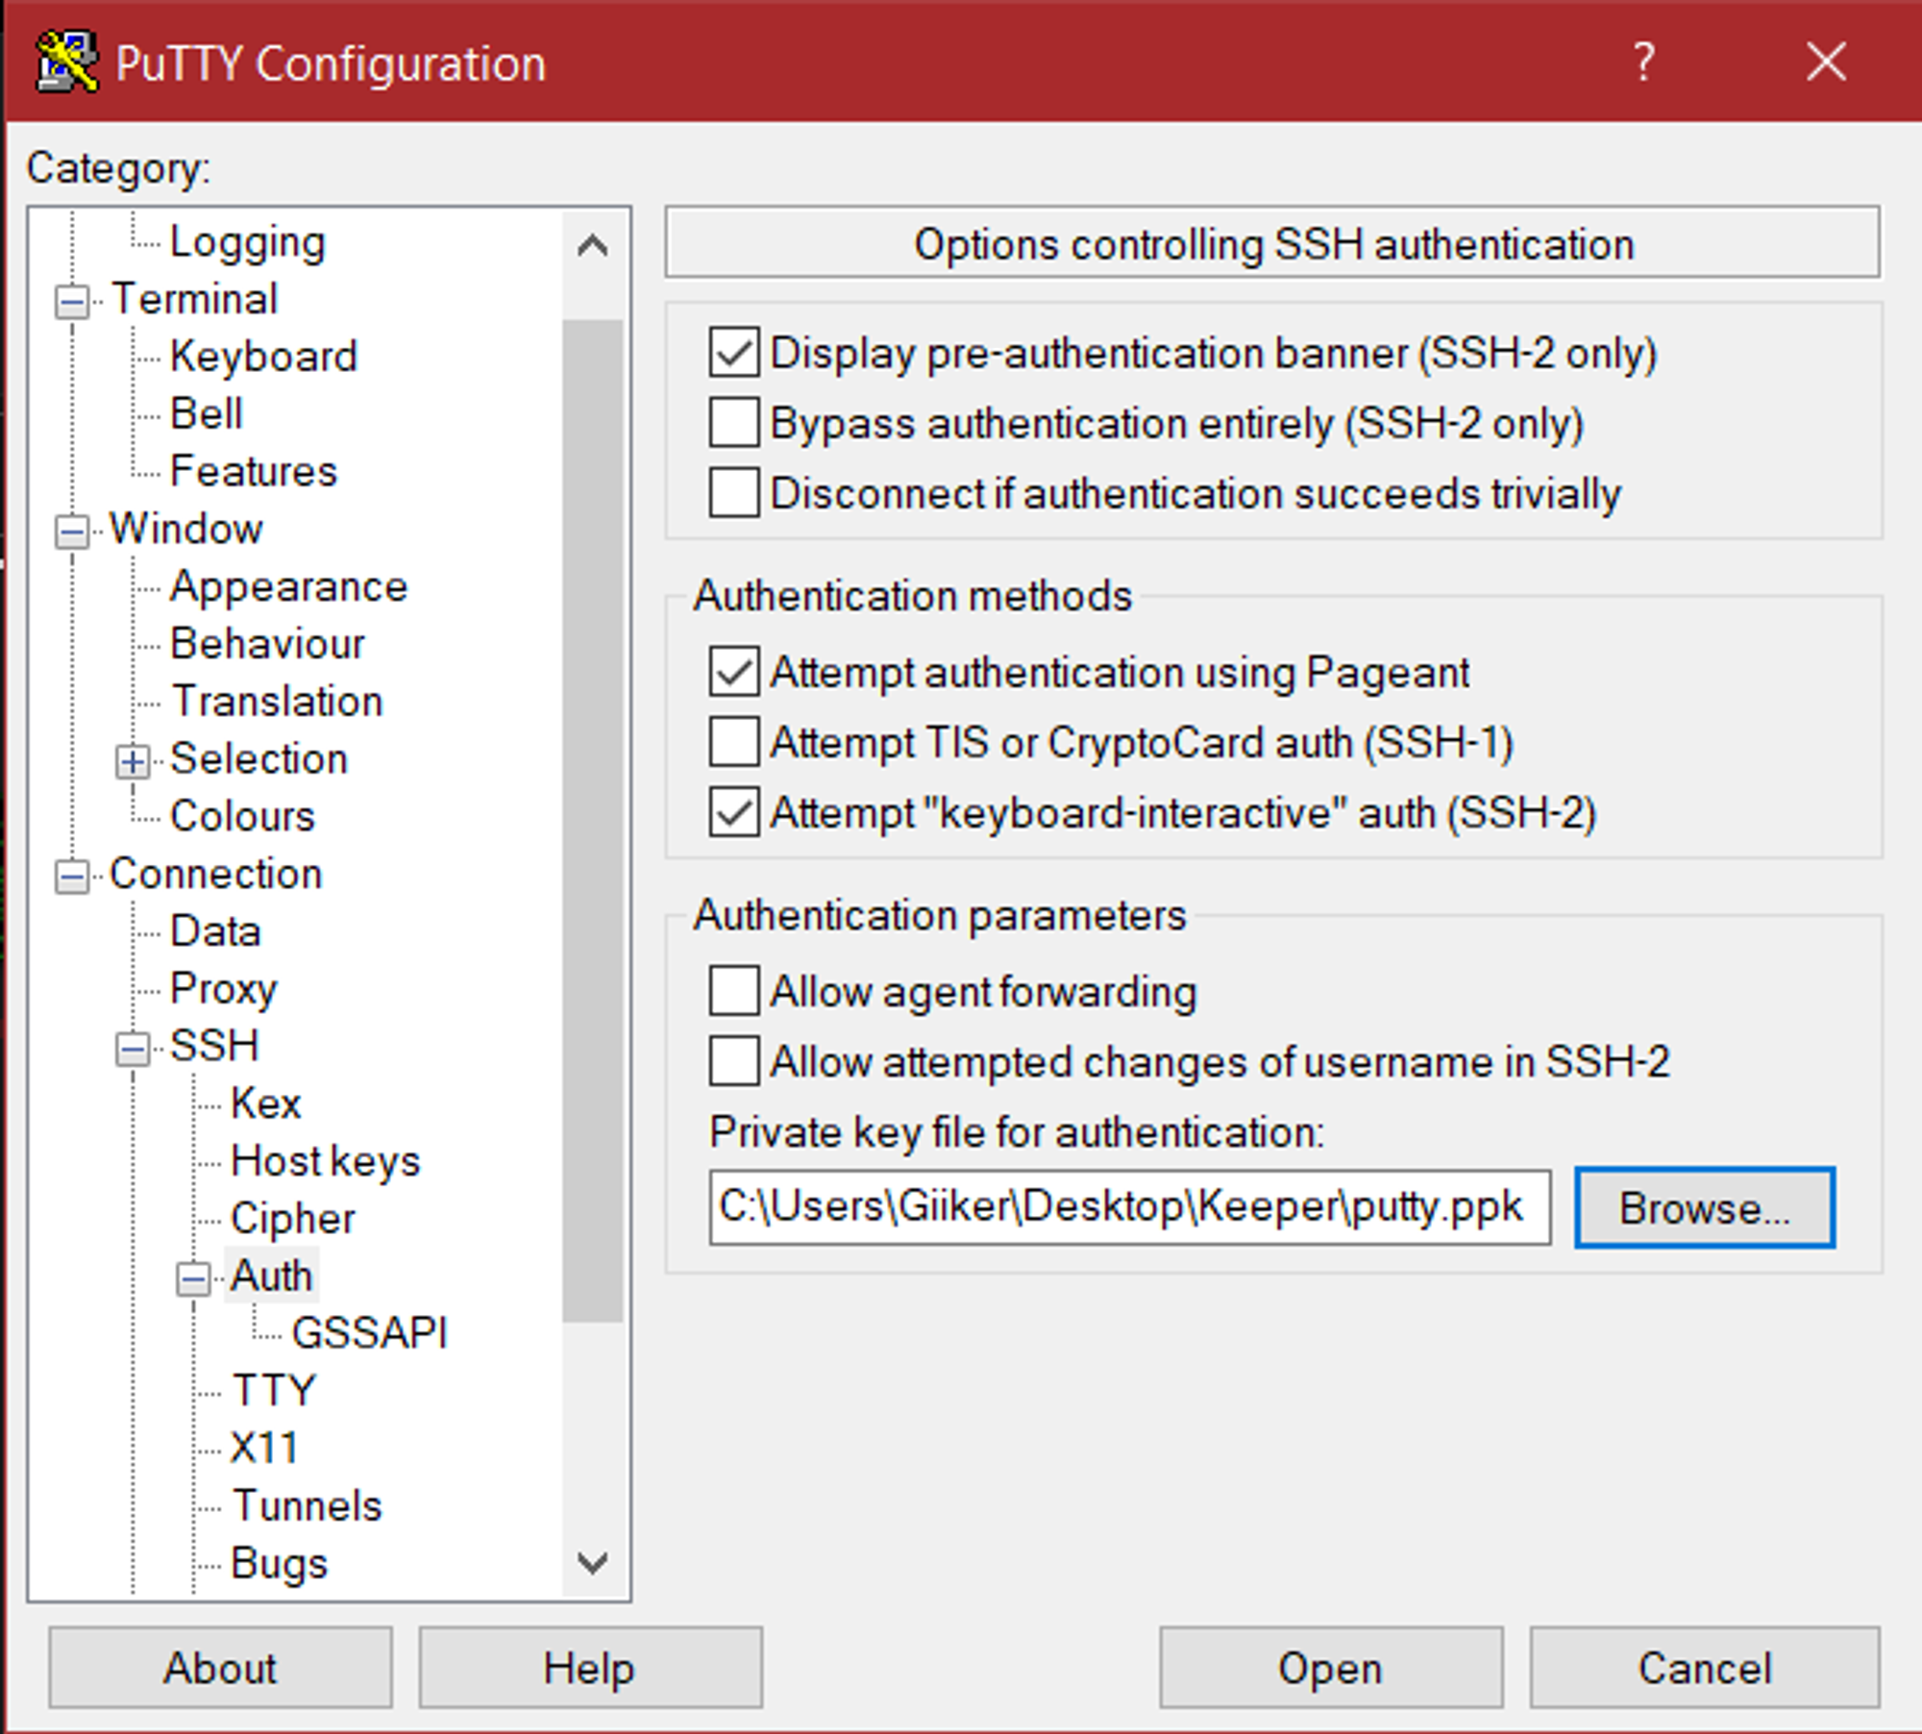Image resolution: width=1922 pixels, height=1734 pixels.
Task: Collapse the Auth tree node
Action: click(x=193, y=1278)
